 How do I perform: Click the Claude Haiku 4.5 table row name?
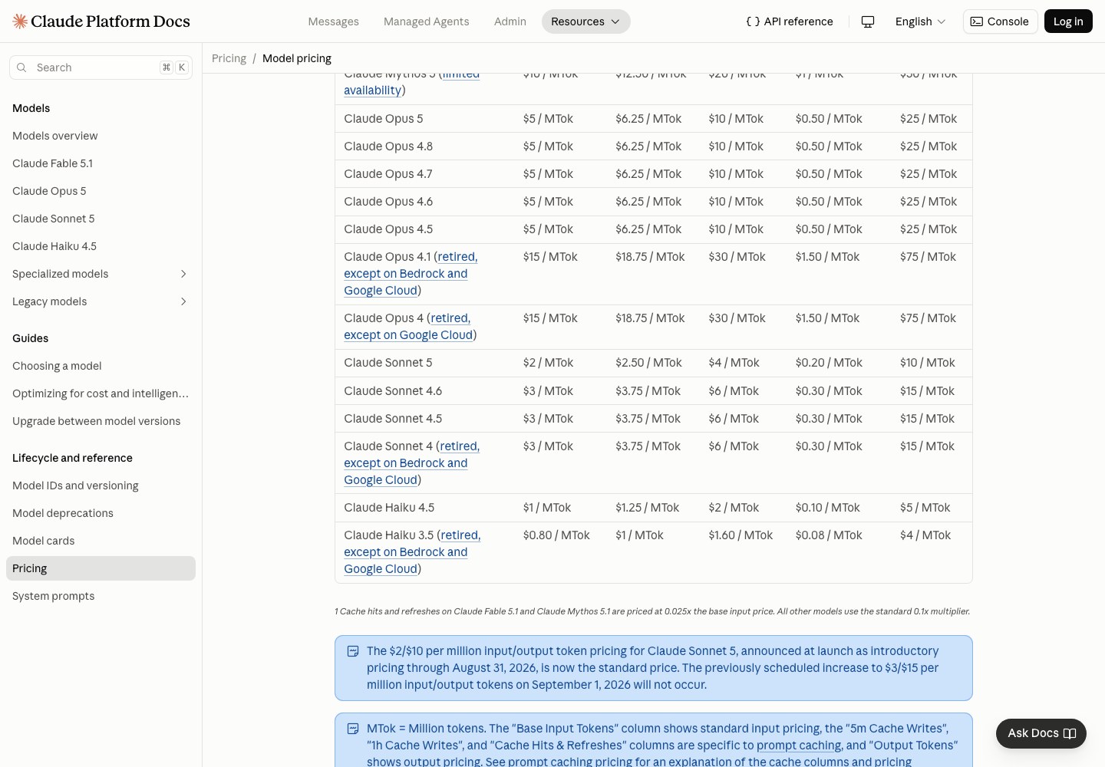point(389,508)
